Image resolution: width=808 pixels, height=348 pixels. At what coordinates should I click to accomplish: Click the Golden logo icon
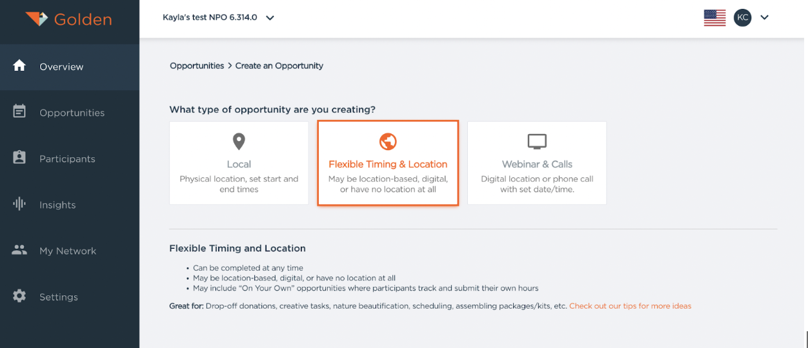pos(37,19)
